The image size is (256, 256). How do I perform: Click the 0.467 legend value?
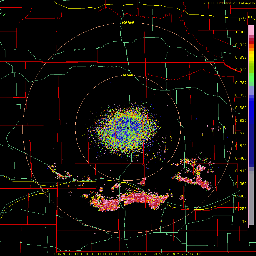tap(241, 158)
